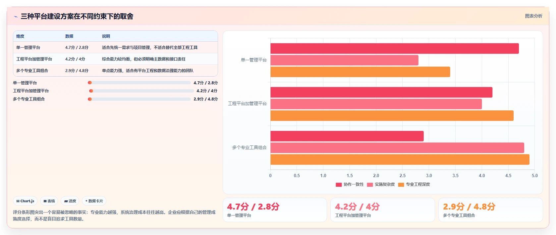Click the x-axis tick label 2.5
Image resolution: width=556 pixels, height=235 pixels.
point(403,176)
